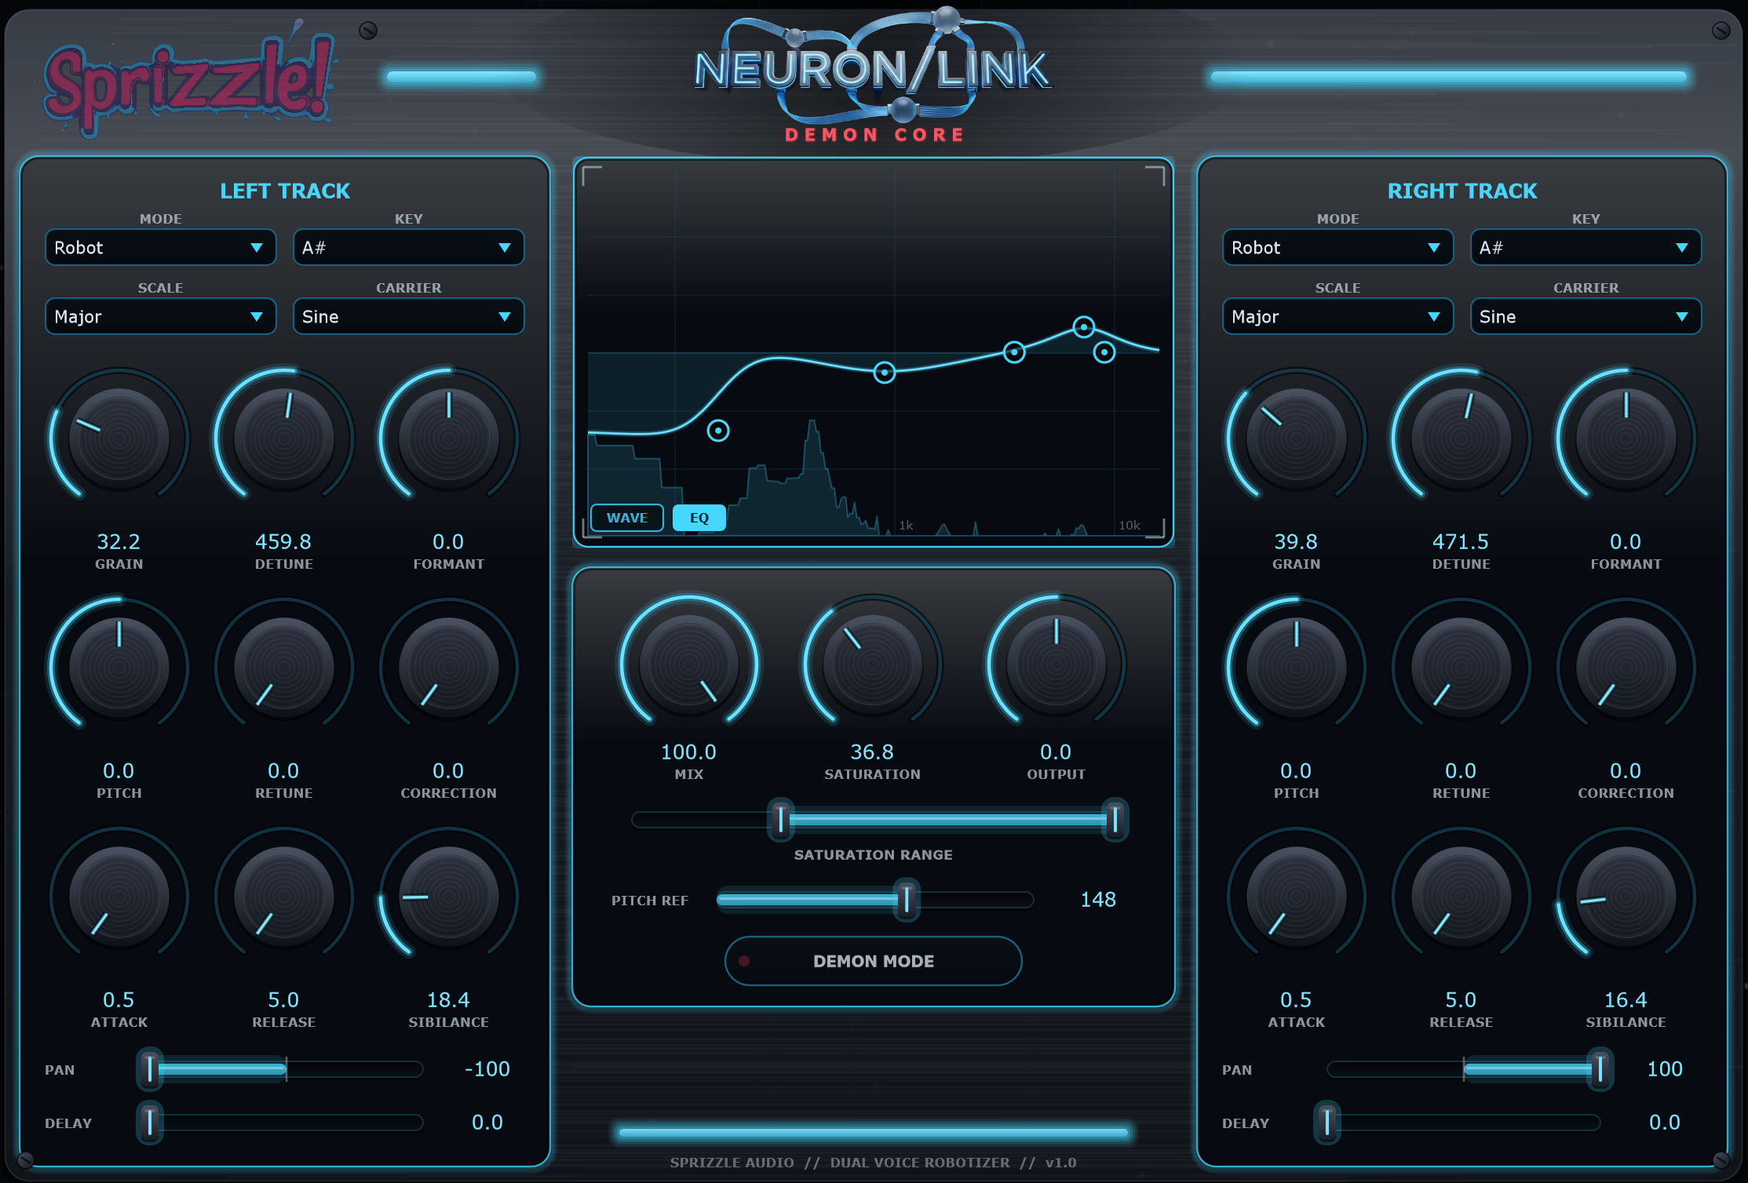Click the Saturation Range left handle
1748x1183 pixels.
coord(781,820)
